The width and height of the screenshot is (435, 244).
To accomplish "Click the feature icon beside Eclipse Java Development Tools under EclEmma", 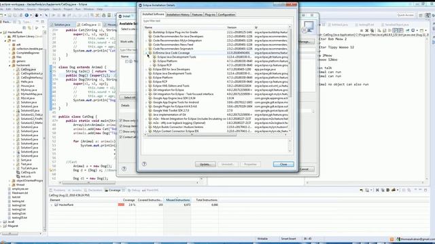I will (154, 57).
